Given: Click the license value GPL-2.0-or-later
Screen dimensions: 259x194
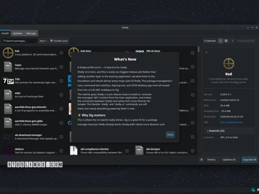Looking at the screenshot, I should 229,137.
